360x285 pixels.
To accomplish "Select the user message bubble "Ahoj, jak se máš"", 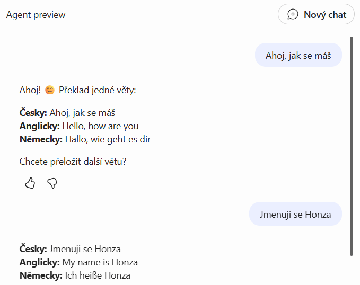I will pos(298,56).
